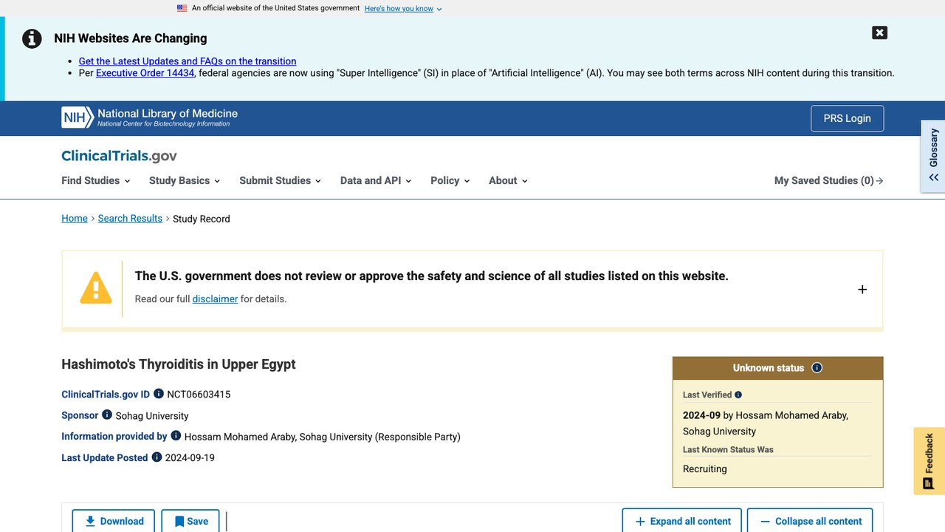Click info icon beside Sponsor label
The height and width of the screenshot is (532, 945).
107,415
